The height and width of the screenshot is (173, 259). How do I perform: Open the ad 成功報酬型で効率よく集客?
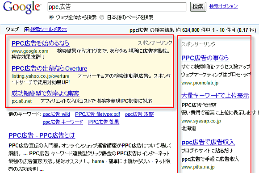point(46,93)
